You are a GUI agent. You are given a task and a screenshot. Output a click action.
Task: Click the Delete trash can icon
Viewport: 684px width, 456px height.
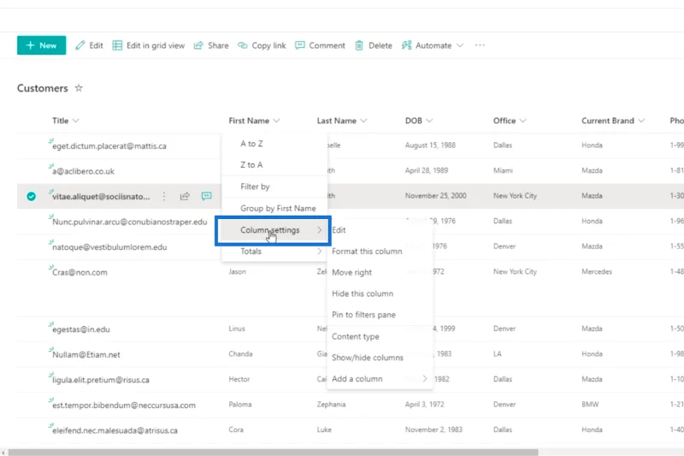tap(359, 45)
